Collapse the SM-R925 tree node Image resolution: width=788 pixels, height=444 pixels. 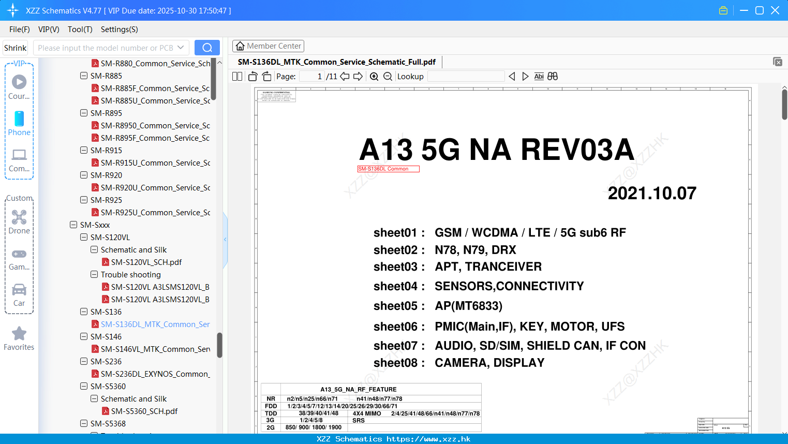click(84, 200)
